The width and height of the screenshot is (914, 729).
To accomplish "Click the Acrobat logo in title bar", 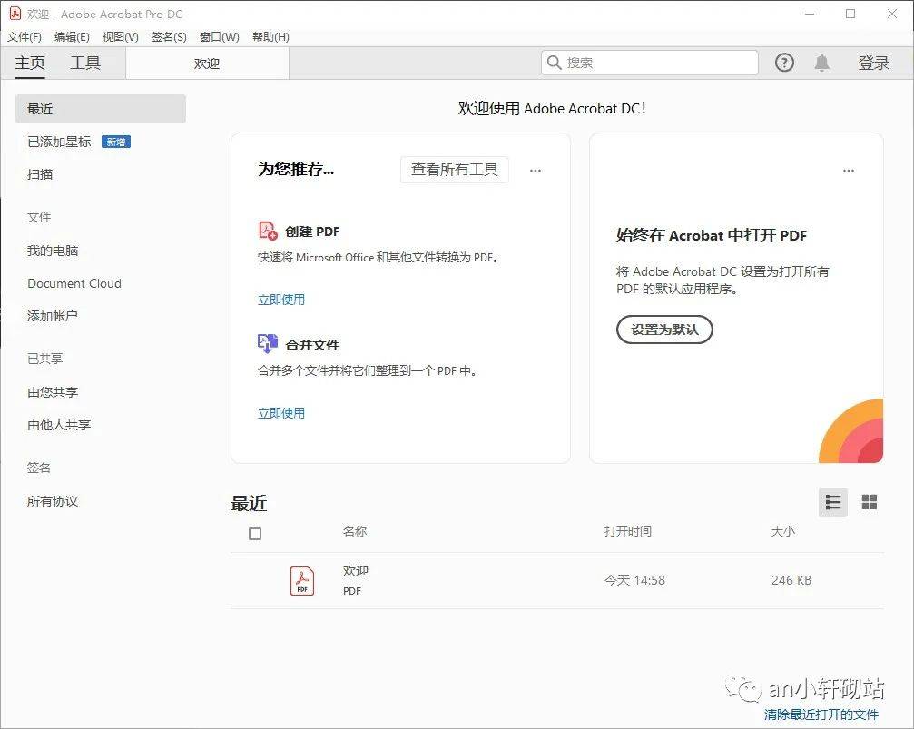I will click(x=15, y=14).
